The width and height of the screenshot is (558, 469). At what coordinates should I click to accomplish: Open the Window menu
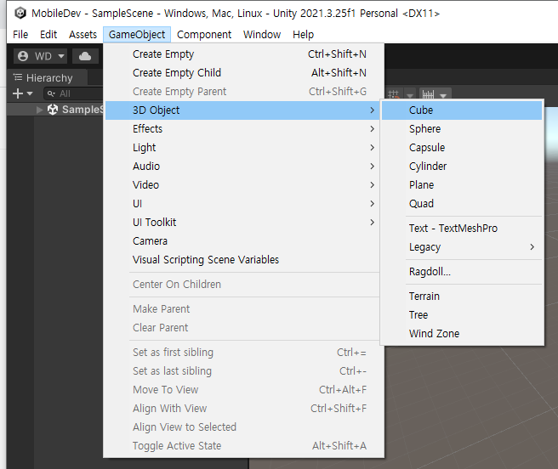coord(262,35)
